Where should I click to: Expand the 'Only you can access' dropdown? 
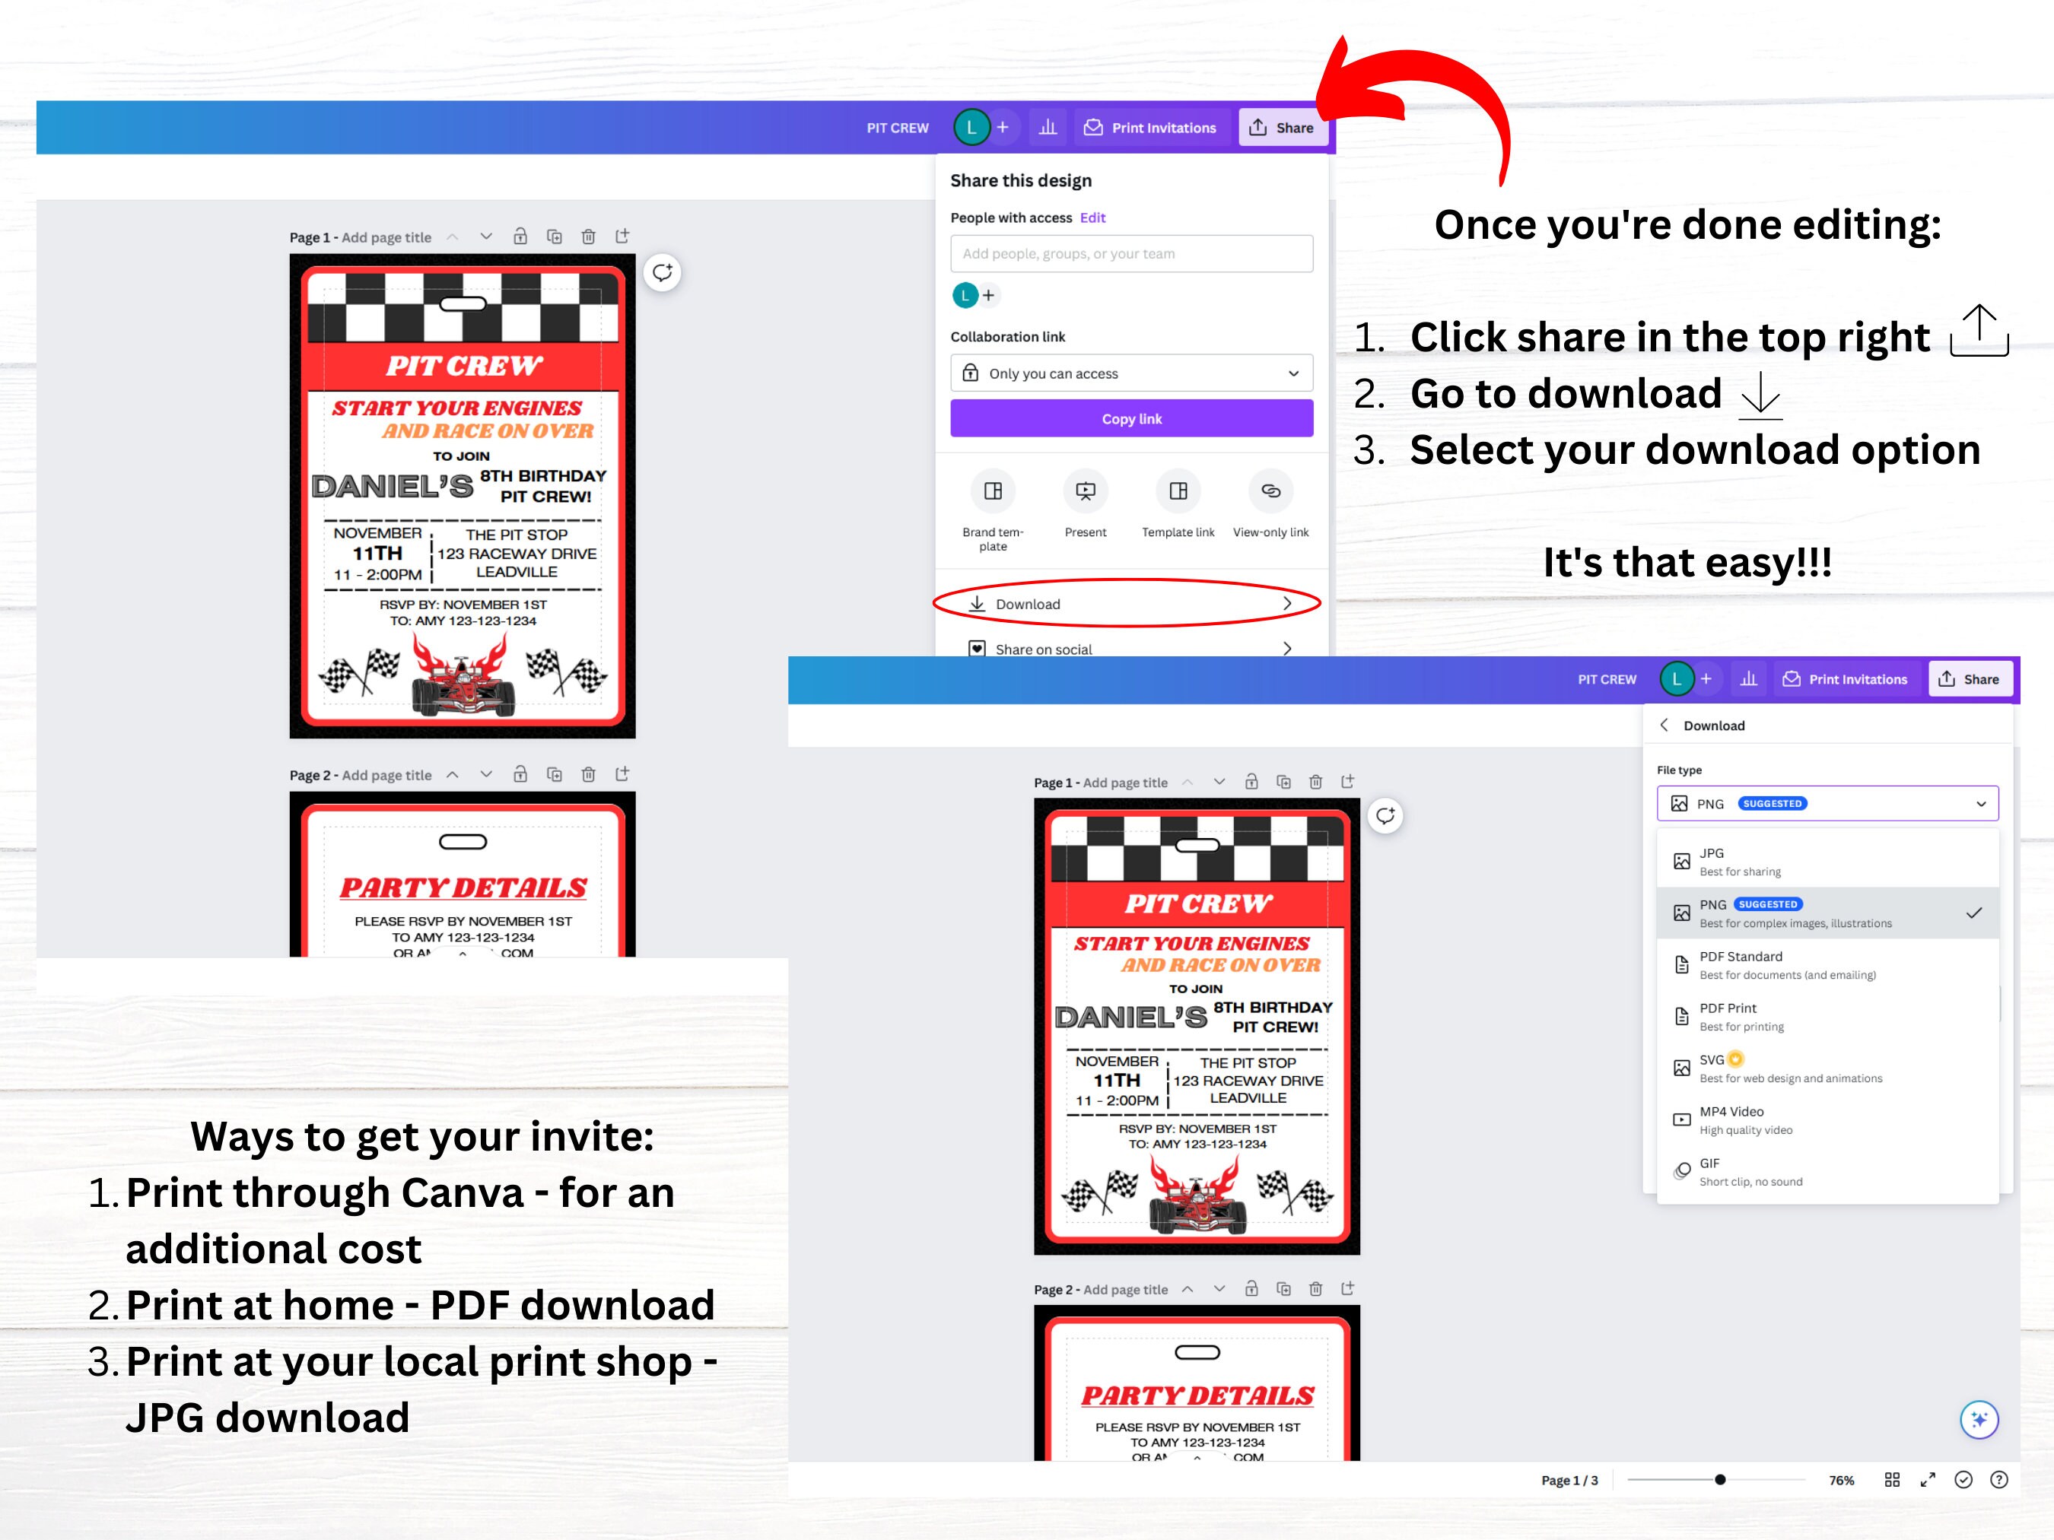click(x=1131, y=373)
